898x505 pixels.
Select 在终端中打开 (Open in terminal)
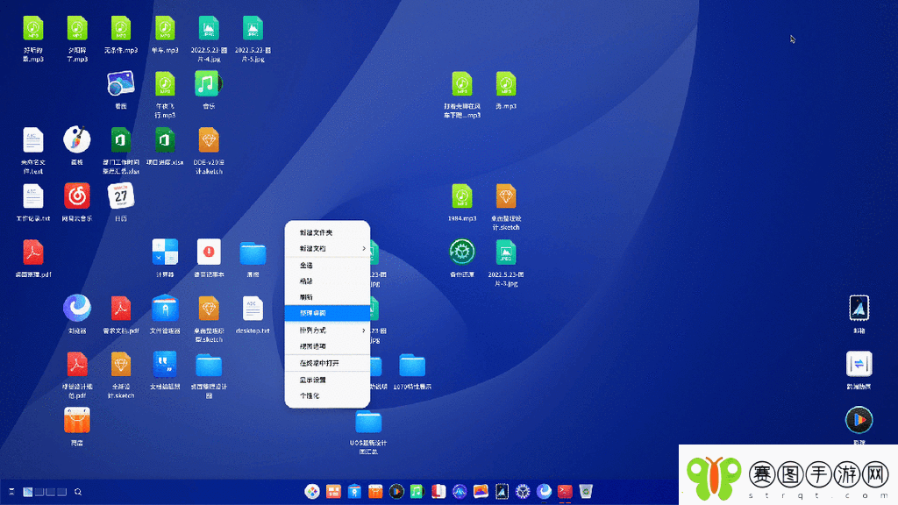[x=327, y=363]
